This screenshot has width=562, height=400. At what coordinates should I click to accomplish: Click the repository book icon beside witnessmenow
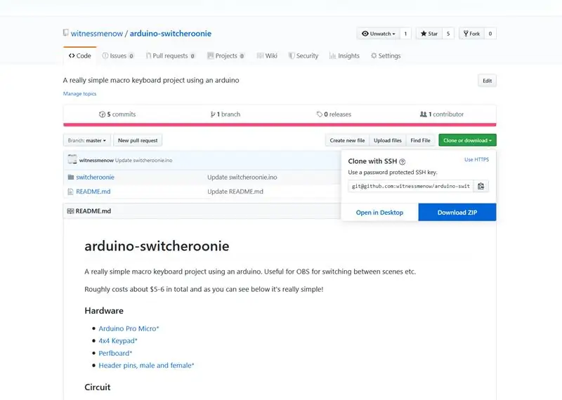pos(65,33)
